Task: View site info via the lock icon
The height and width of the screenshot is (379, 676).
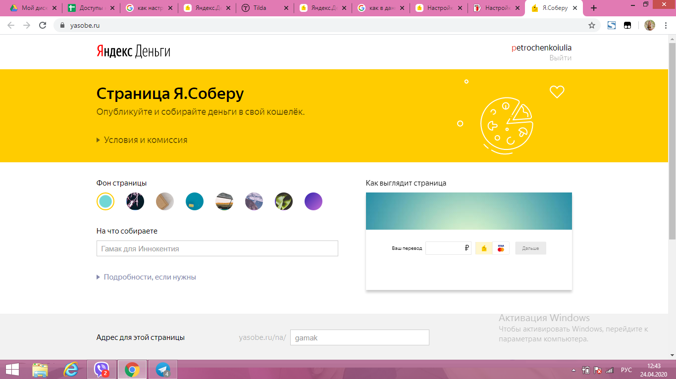Action: 62,25
